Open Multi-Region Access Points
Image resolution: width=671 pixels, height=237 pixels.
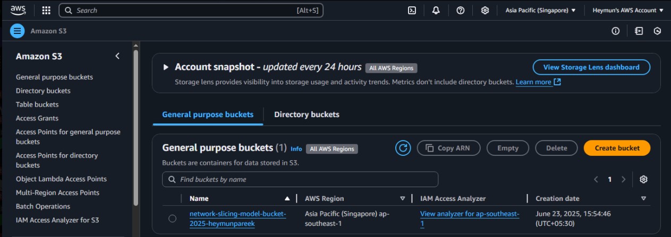coord(57,192)
